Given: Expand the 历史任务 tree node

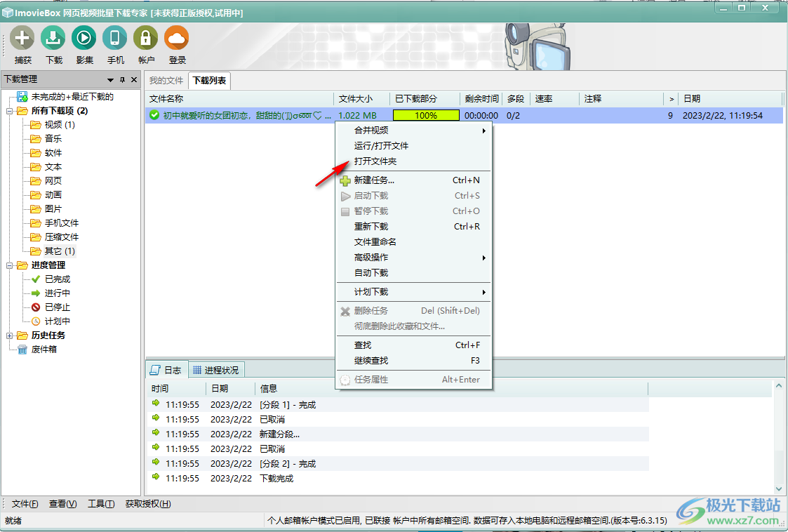Looking at the screenshot, I should coord(9,335).
